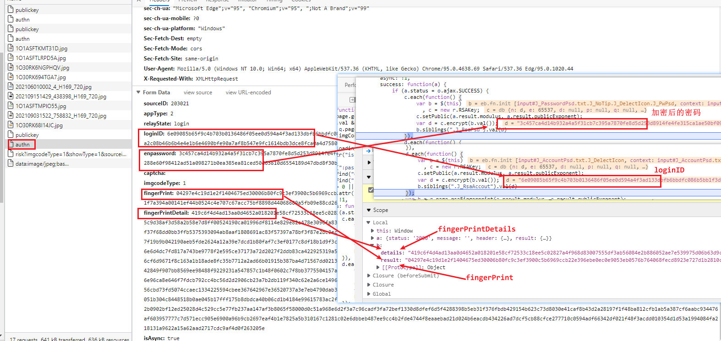The width and height of the screenshot is (721, 341).
Task: Click the 'relayState: login' form field
Action: pos(166,124)
